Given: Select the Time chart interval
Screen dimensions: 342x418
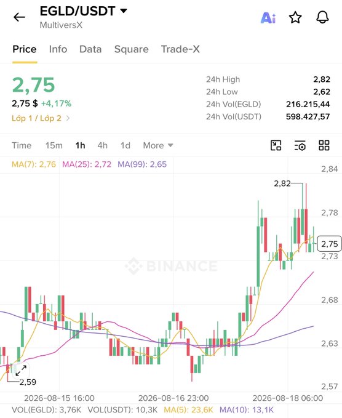Looking at the screenshot, I should (22, 145).
